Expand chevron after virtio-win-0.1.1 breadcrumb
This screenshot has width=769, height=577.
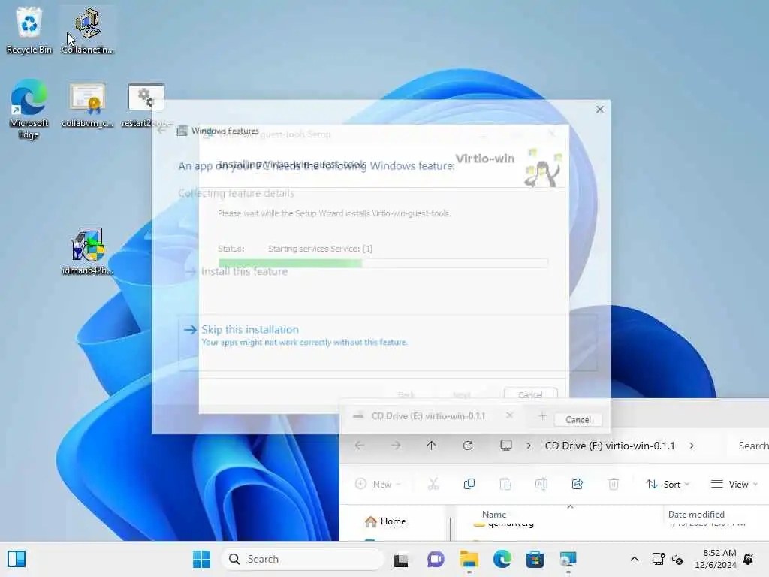pyautogui.click(x=692, y=446)
